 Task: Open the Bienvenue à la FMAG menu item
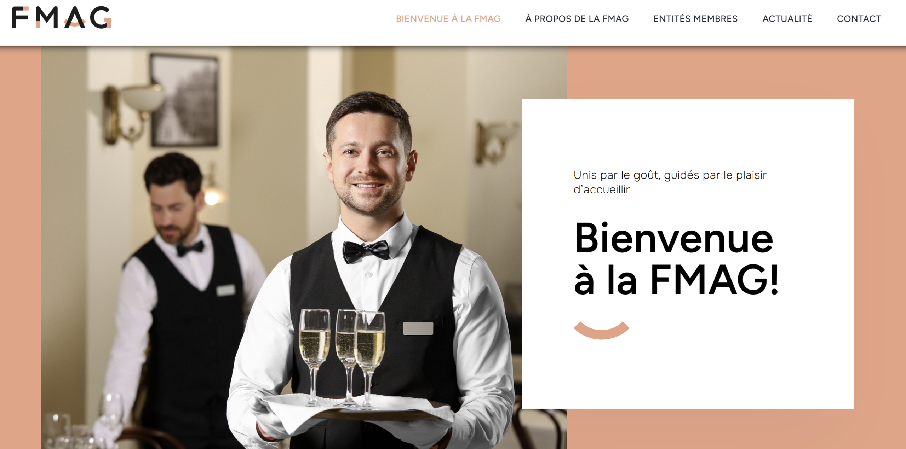coord(448,19)
